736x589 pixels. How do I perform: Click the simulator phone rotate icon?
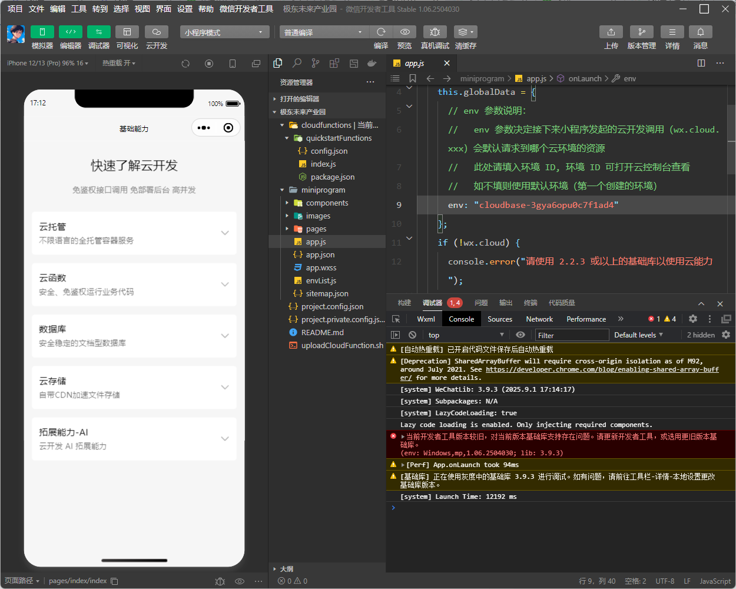(233, 64)
